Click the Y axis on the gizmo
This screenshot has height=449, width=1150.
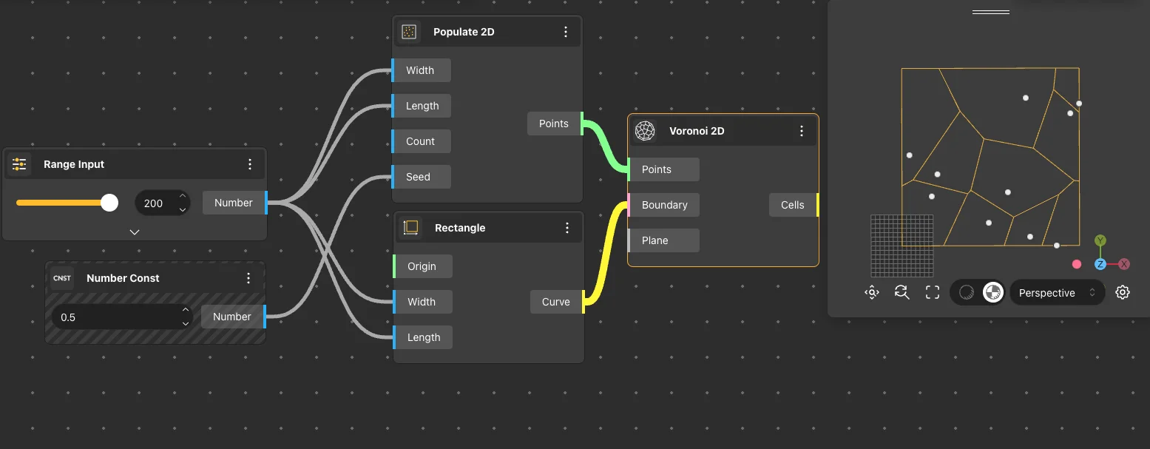point(1100,240)
